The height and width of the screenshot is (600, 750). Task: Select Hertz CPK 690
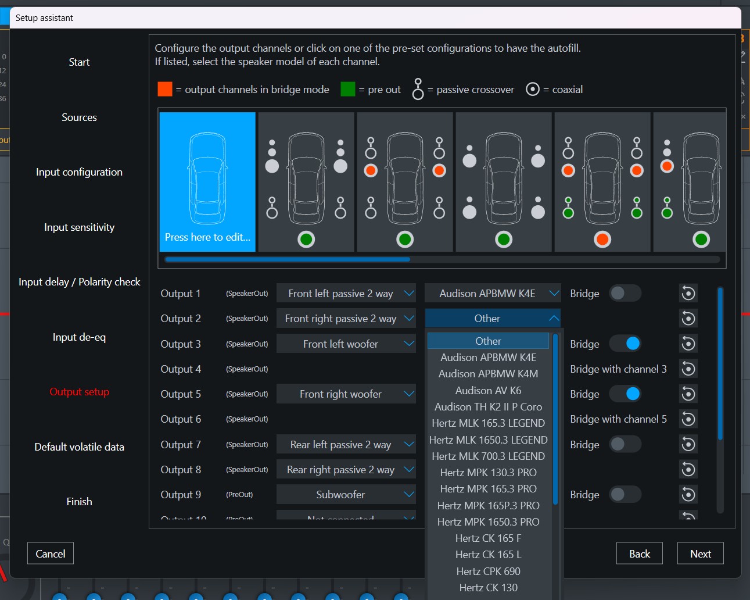tap(488, 571)
